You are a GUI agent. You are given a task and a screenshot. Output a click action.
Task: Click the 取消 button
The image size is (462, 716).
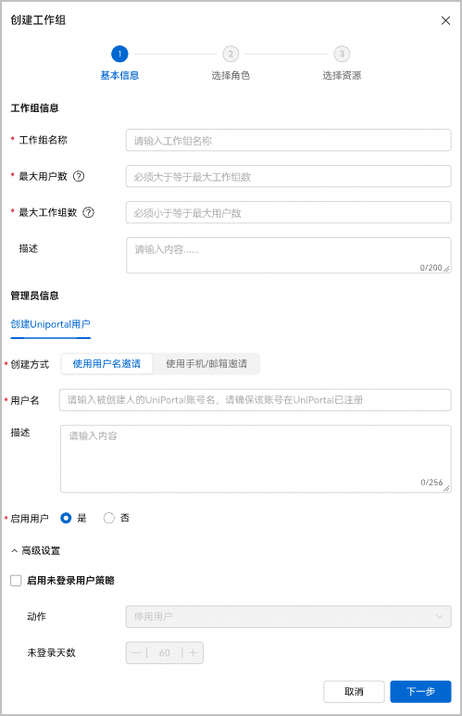[x=354, y=692]
